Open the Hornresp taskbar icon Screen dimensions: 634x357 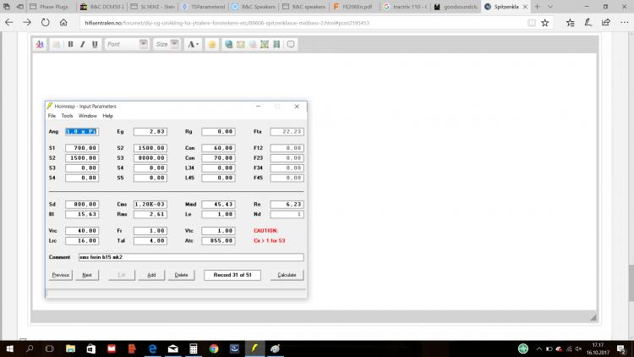[254, 349]
